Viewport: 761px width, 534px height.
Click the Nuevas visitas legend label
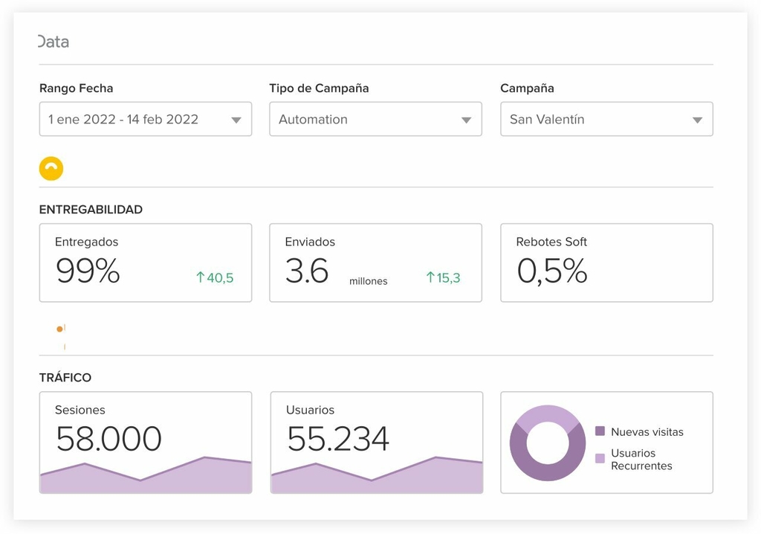click(x=647, y=431)
